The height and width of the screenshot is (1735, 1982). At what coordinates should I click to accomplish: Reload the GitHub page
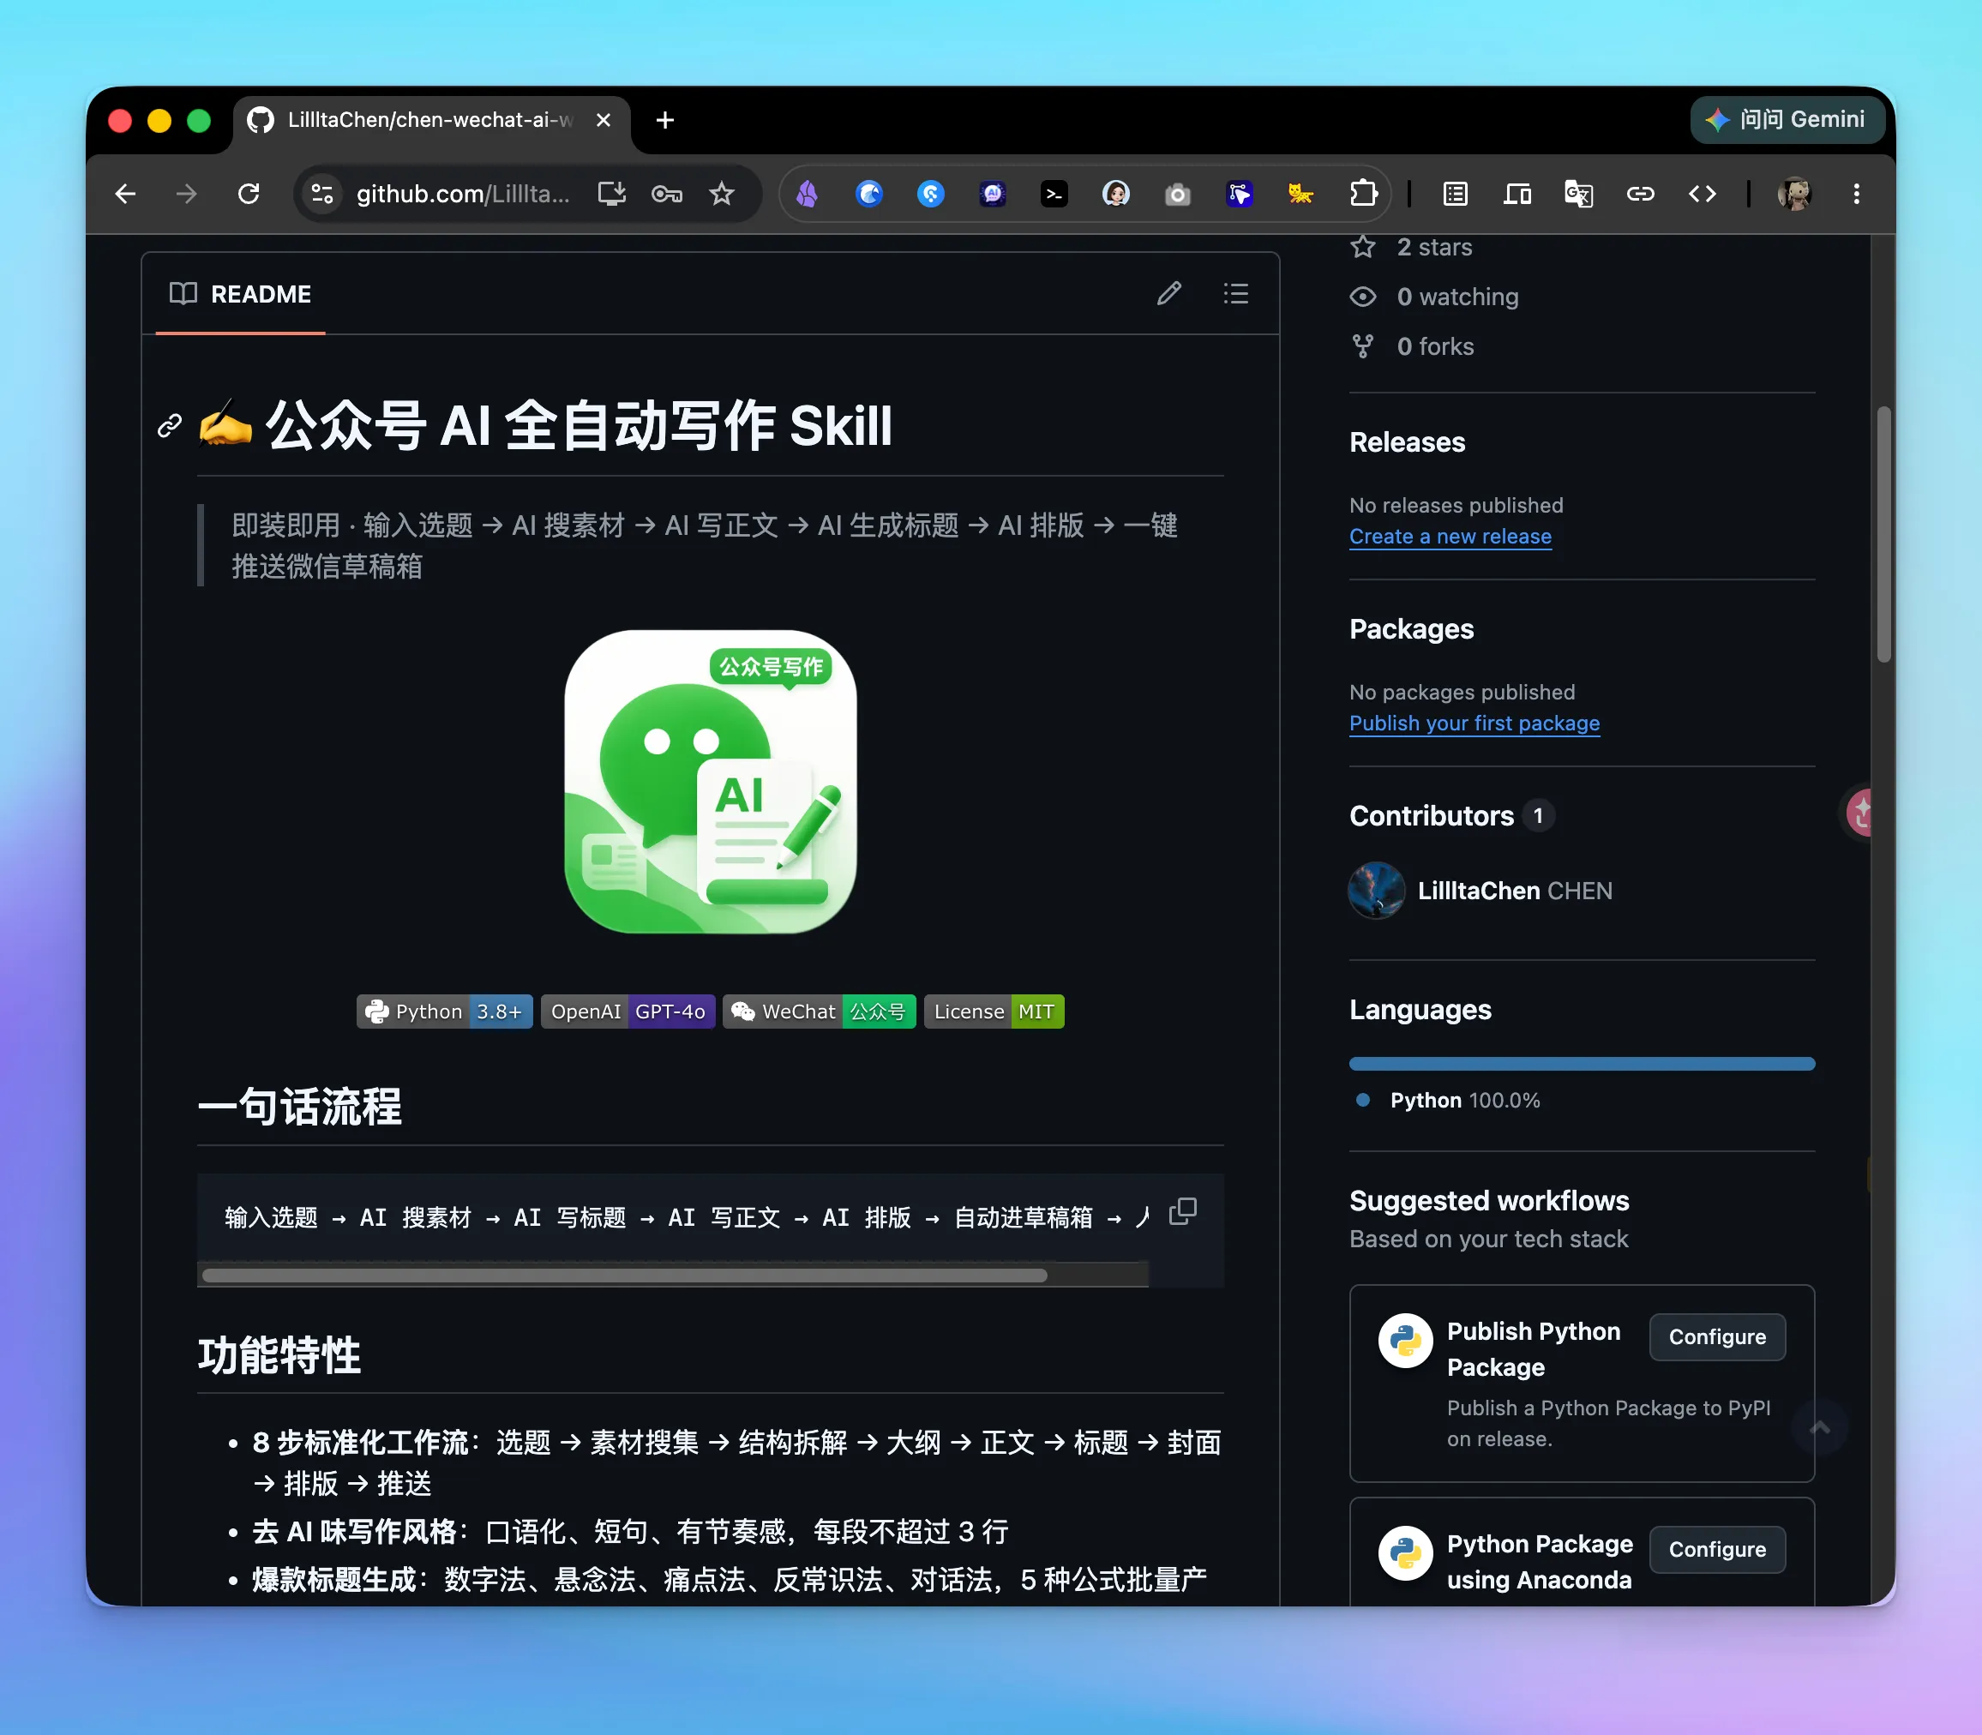[249, 194]
